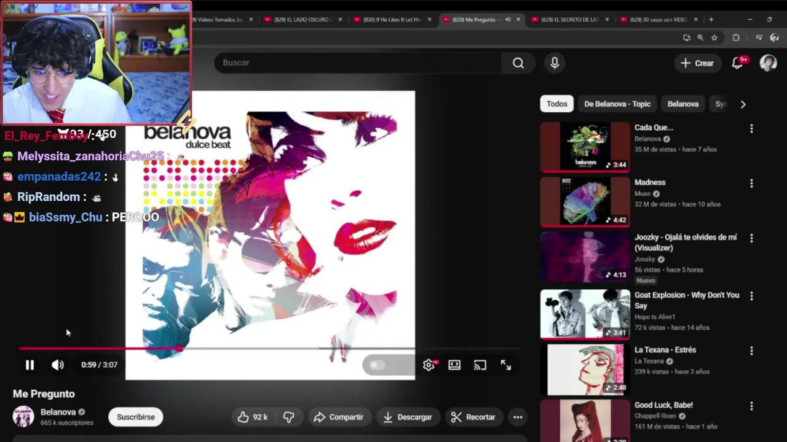Open the browser media control icon
The image size is (787, 442).
[x=759, y=37]
